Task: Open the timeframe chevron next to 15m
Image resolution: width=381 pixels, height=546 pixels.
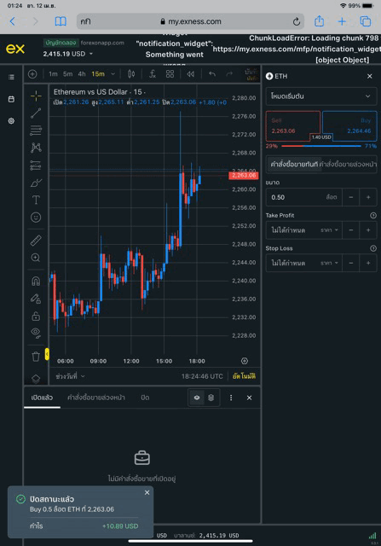Action: (x=113, y=74)
